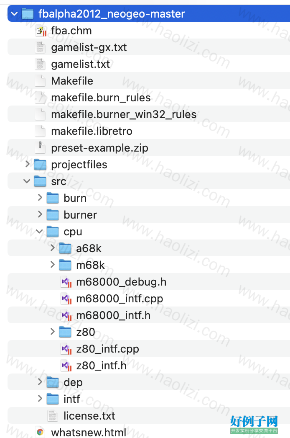Click the gamelist-gx.txt text file icon
Image resolution: width=290 pixels, height=438 pixels.
pos(40,47)
